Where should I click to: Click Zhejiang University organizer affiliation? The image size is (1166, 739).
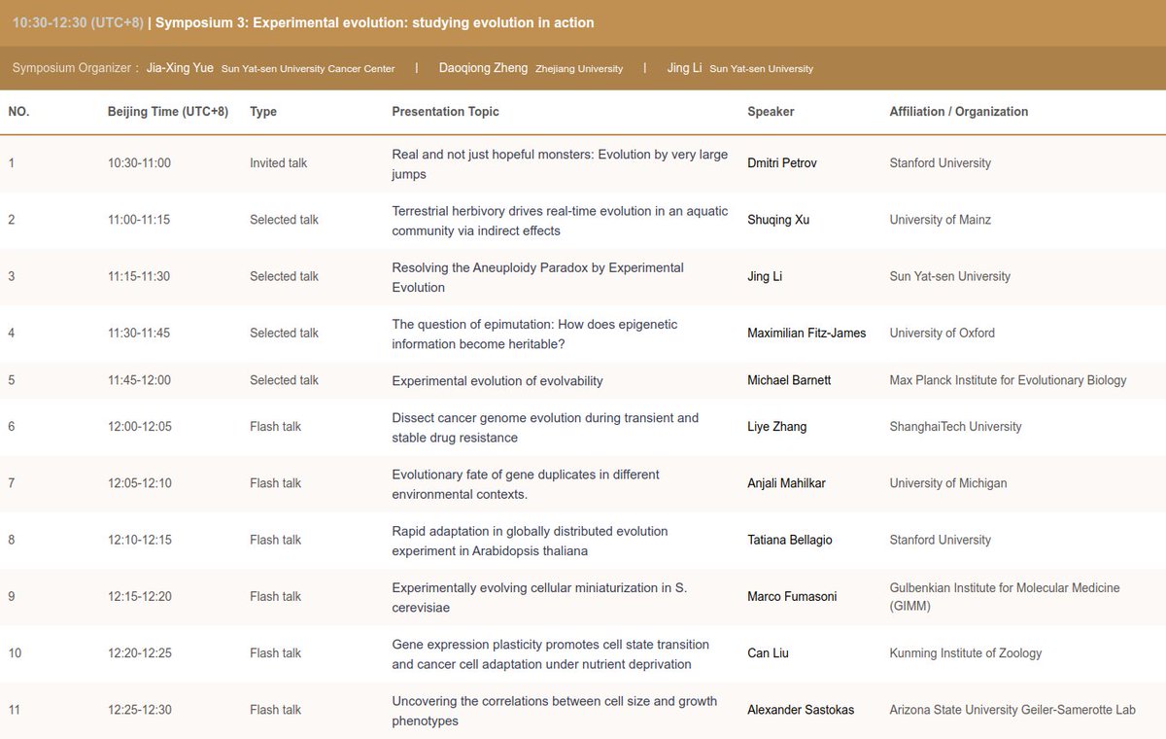(579, 69)
